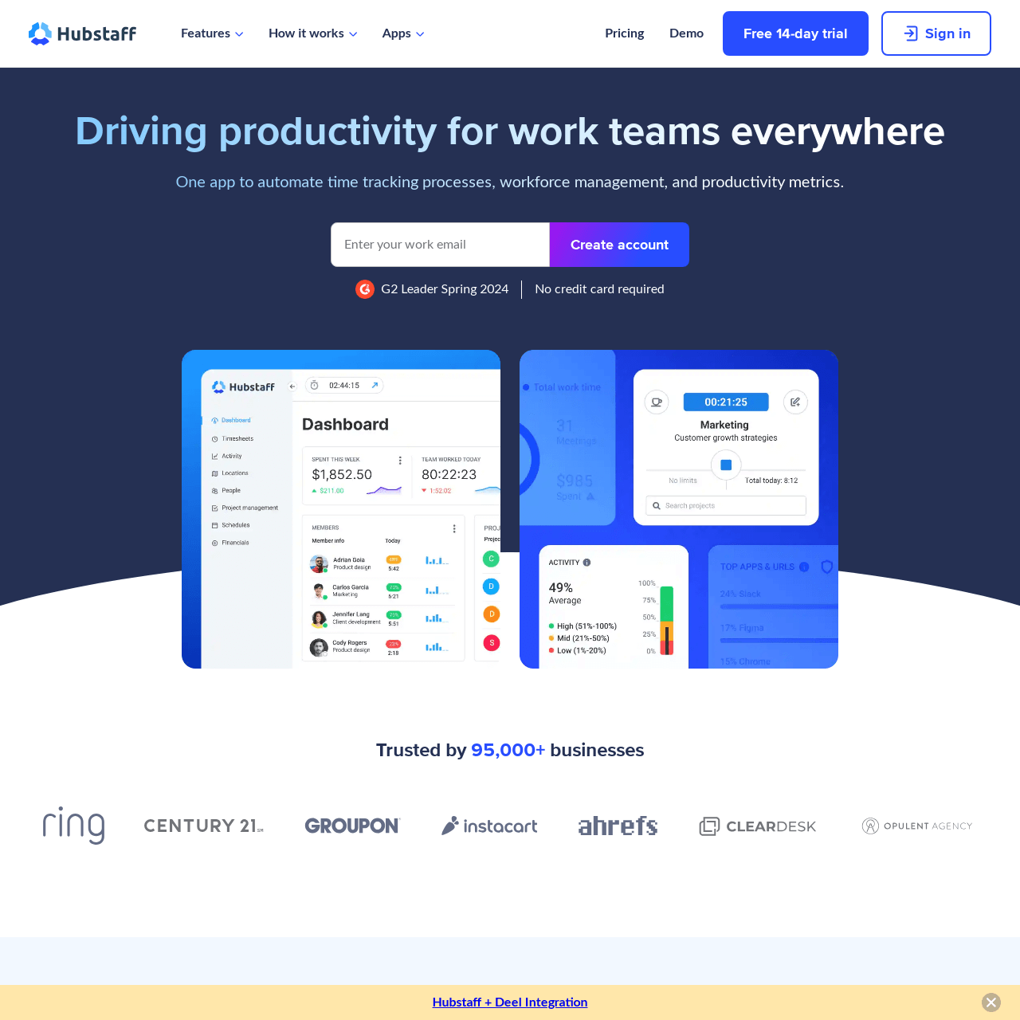Image resolution: width=1020 pixels, height=1020 pixels.
Task: Click the 95,000+ businesses text
Action: tap(557, 750)
